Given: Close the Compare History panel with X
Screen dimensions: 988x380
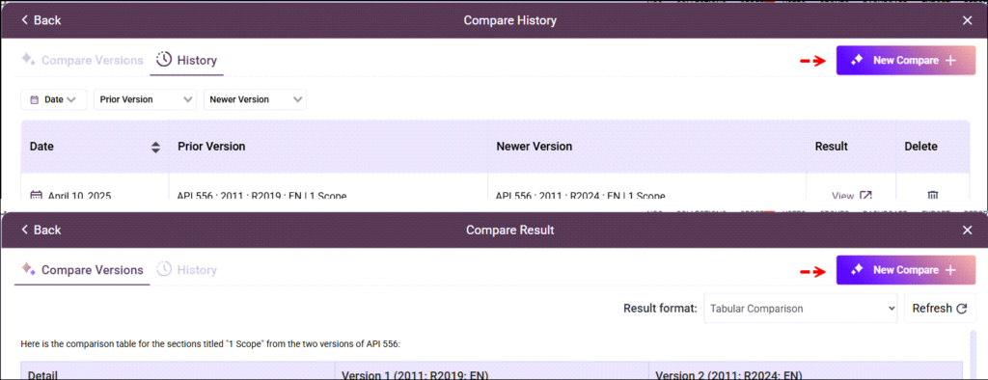Looking at the screenshot, I should [x=968, y=20].
